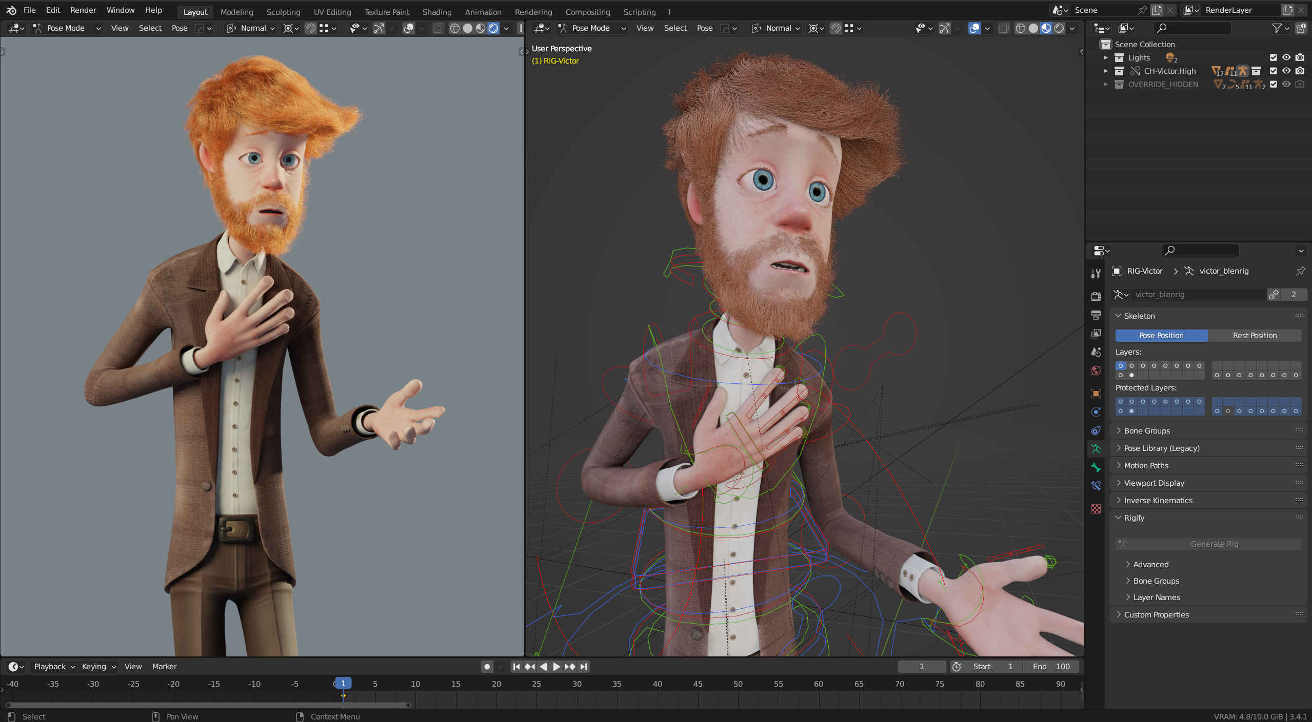
Task: Uncheck the OVERRIDE_HIDDEN collection checkbox
Action: 1273,85
